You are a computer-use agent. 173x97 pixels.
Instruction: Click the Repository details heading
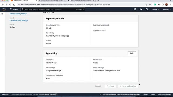tap(55, 19)
